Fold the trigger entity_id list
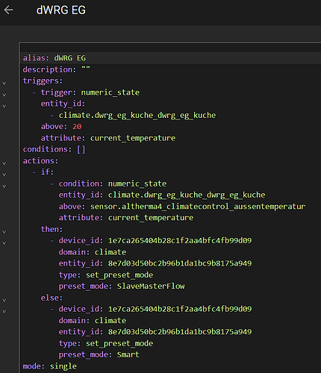The width and height of the screenshot is (321, 373). point(4,106)
